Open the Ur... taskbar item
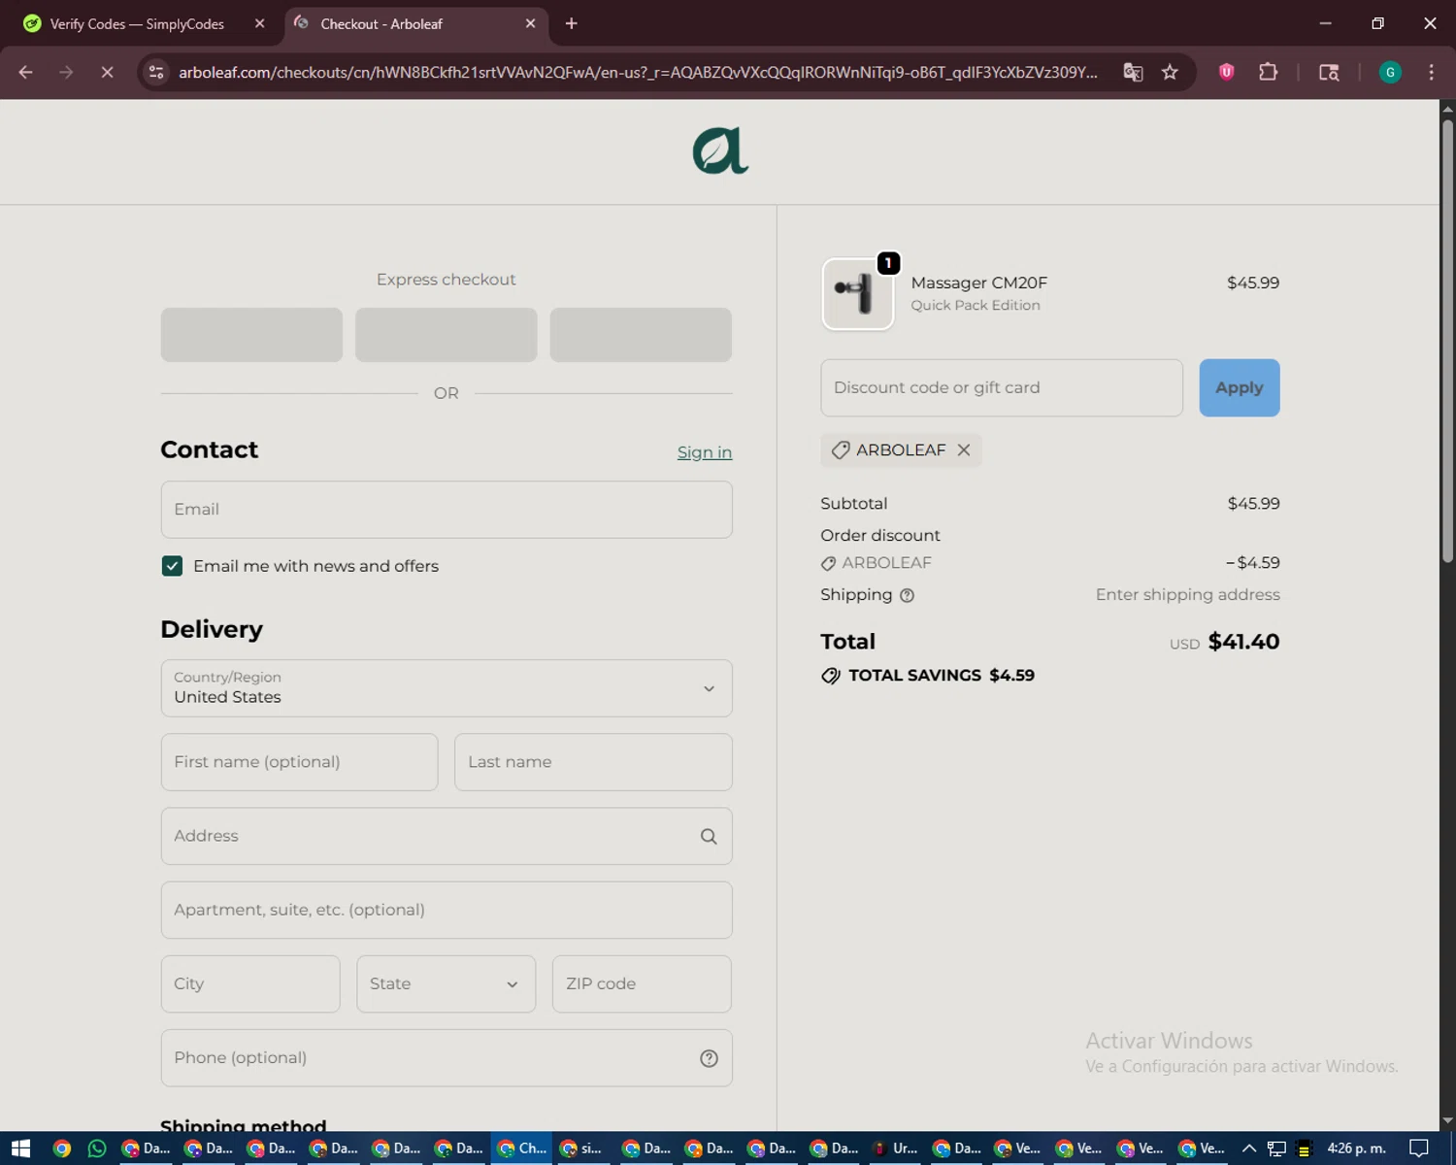Viewport: 1456px width, 1165px height. click(x=895, y=1148)
